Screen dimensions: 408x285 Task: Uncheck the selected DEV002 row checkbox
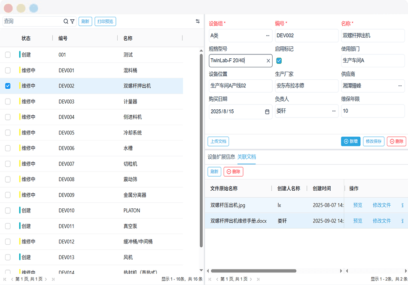pos(8,86)
